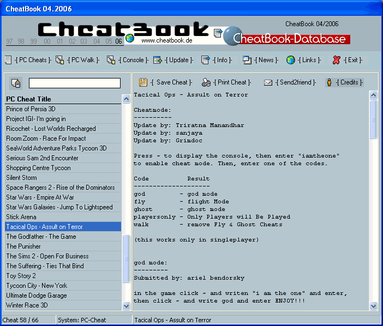This screenshot has height=326, width=383.
Task: Open the -[ News ]- menu label
Action: point(266,60)
